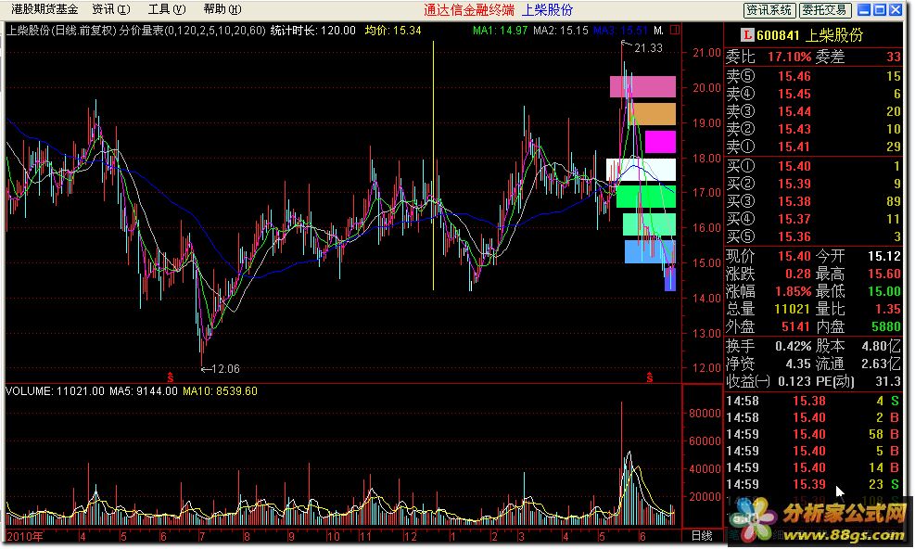Click the red panel toggle icon above chart
This screenshot has width=915, height=549.
(x=675, y=30)
